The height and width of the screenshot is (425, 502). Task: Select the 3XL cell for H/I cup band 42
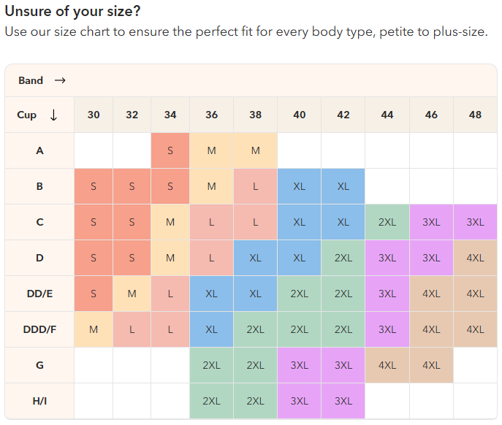pos(343,401)
